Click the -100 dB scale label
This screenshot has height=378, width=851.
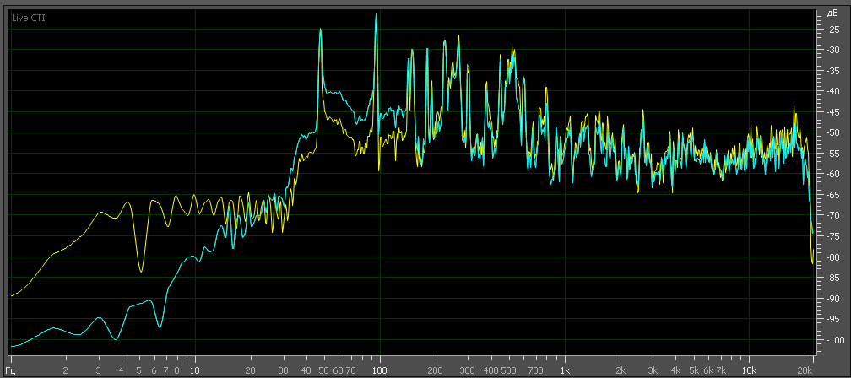[833, 341]
